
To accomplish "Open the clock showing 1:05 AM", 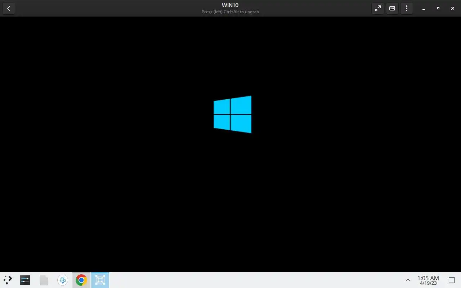I will (428, 280).
